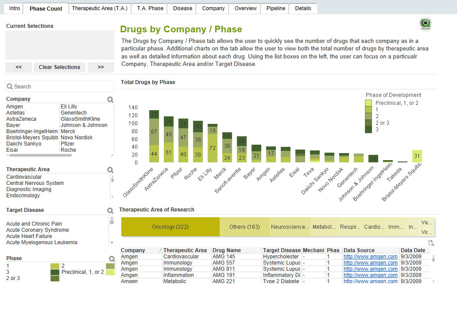Select AstraZeneca in Company list
This screenshot has height=315, width=457.
click(x=21, y=119)
